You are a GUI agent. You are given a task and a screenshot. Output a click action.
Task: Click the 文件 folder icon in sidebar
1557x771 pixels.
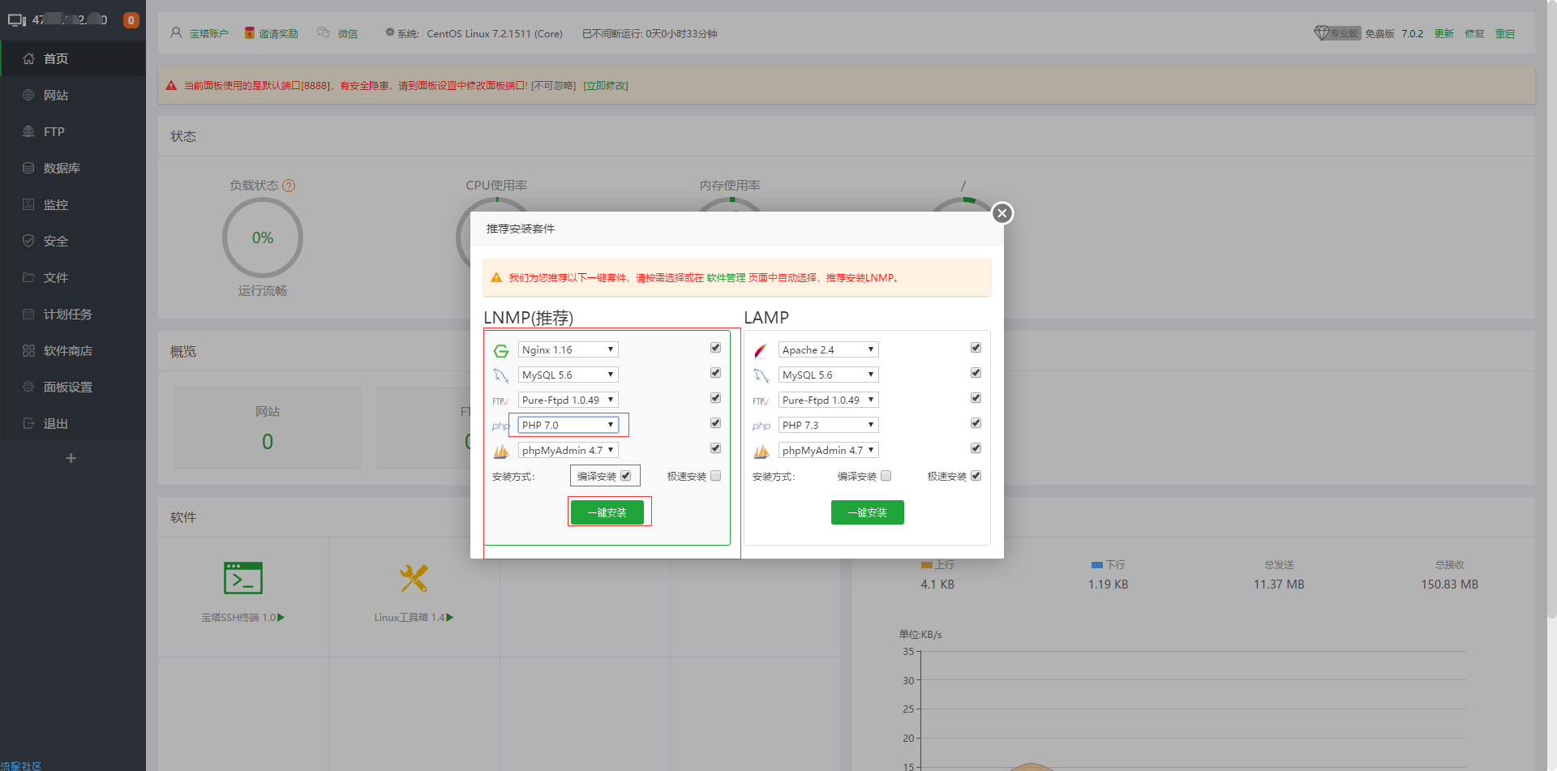click(x=28, y=277)
